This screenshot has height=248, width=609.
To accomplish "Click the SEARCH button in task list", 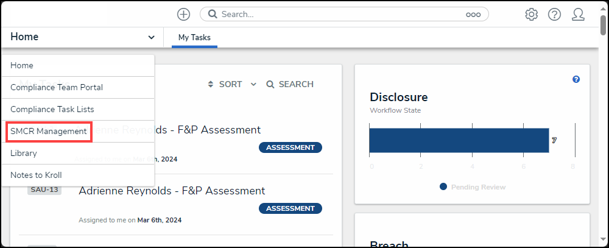I will (x=290, y=84).
